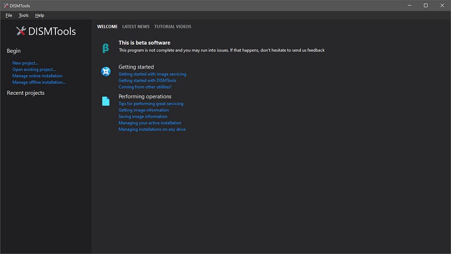
Task: Open the File menu
Action: [9, 15]
